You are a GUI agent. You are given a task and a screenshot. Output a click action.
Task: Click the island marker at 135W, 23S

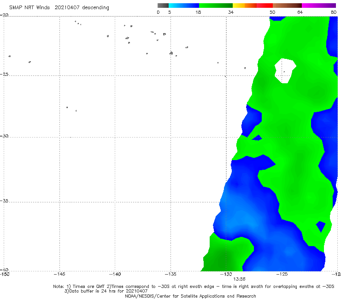pos(171,53)
